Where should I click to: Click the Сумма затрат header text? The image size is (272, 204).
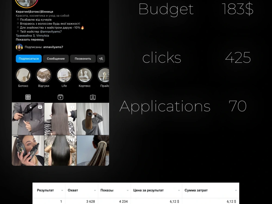(196, 190)
